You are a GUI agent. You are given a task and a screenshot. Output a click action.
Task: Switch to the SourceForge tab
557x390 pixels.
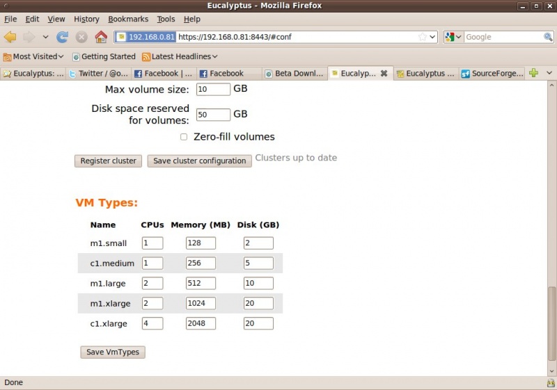pos(492,73)
